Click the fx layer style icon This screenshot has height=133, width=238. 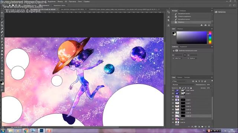pyautogui.click(x=192, y=126)
